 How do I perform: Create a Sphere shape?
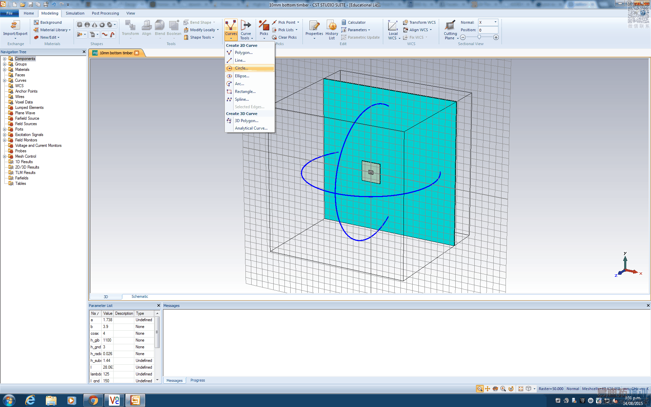87,25
